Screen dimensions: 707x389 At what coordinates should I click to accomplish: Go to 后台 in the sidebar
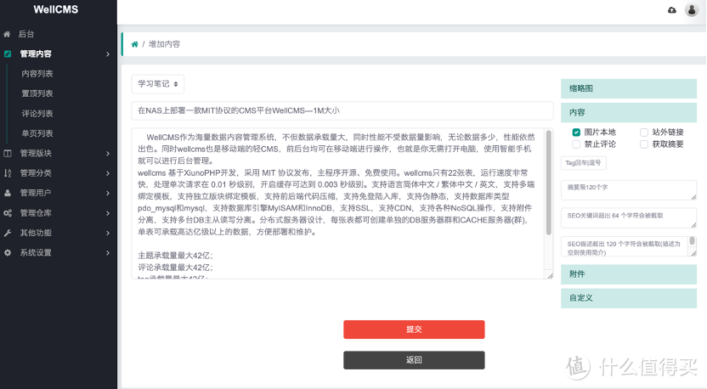click(x=26, y=34)
